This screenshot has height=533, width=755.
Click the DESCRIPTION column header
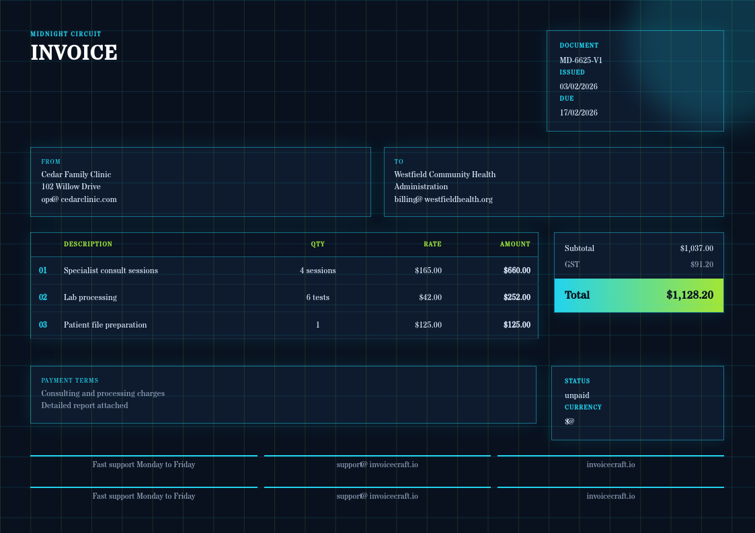[88, 244]
